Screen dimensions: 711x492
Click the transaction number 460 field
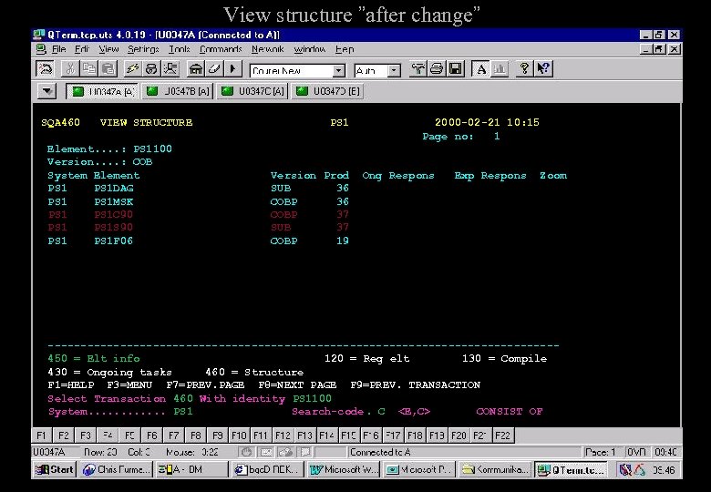[182, 399]
